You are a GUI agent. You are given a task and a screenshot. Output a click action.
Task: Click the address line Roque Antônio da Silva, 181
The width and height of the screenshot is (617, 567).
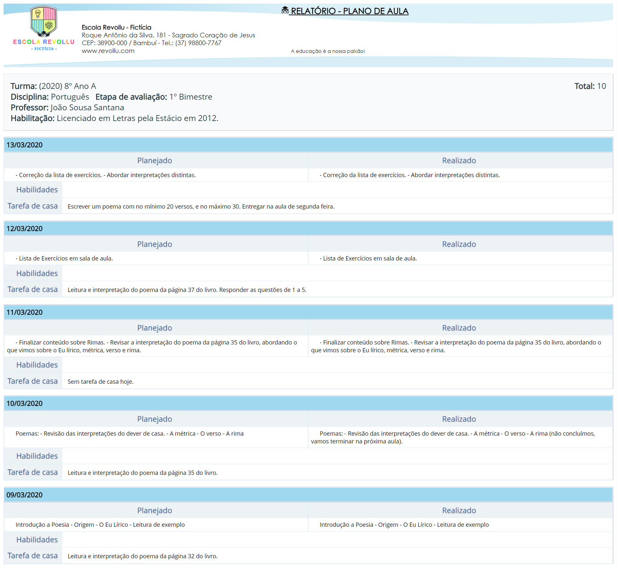(x=168, y=35)
